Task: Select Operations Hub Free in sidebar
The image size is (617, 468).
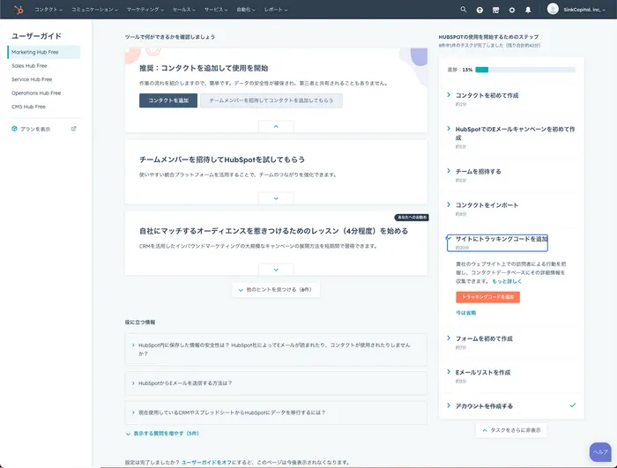Action: point(36,93)
